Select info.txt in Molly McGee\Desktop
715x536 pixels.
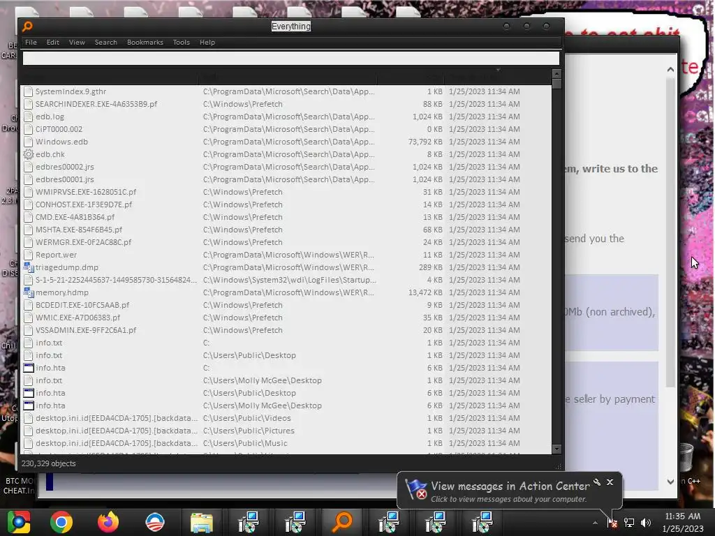click(x=49, y=380)
